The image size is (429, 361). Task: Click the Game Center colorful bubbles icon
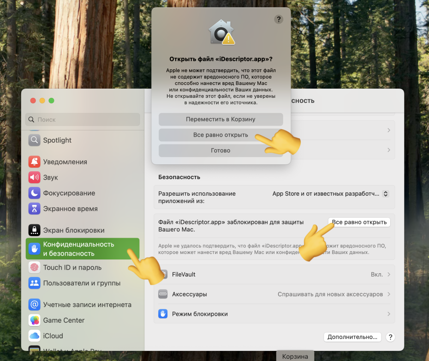34,320
